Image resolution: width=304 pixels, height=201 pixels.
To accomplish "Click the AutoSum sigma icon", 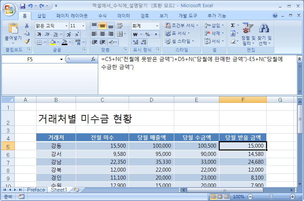I will 233,25.
